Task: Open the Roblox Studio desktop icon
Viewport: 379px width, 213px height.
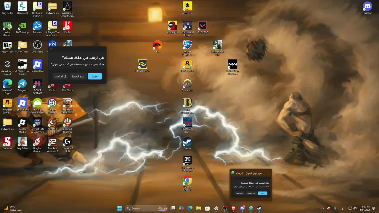Action: (x=23, y=125)
